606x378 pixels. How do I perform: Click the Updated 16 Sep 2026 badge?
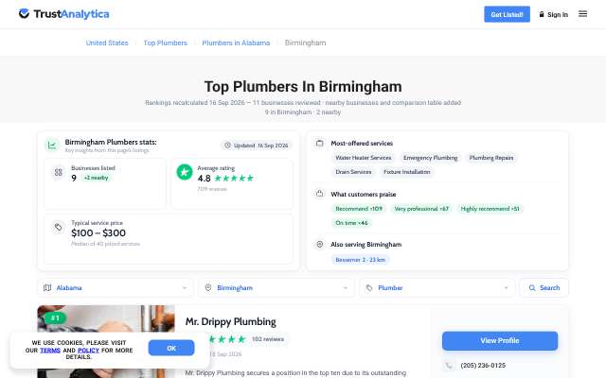tap(257, 146)
